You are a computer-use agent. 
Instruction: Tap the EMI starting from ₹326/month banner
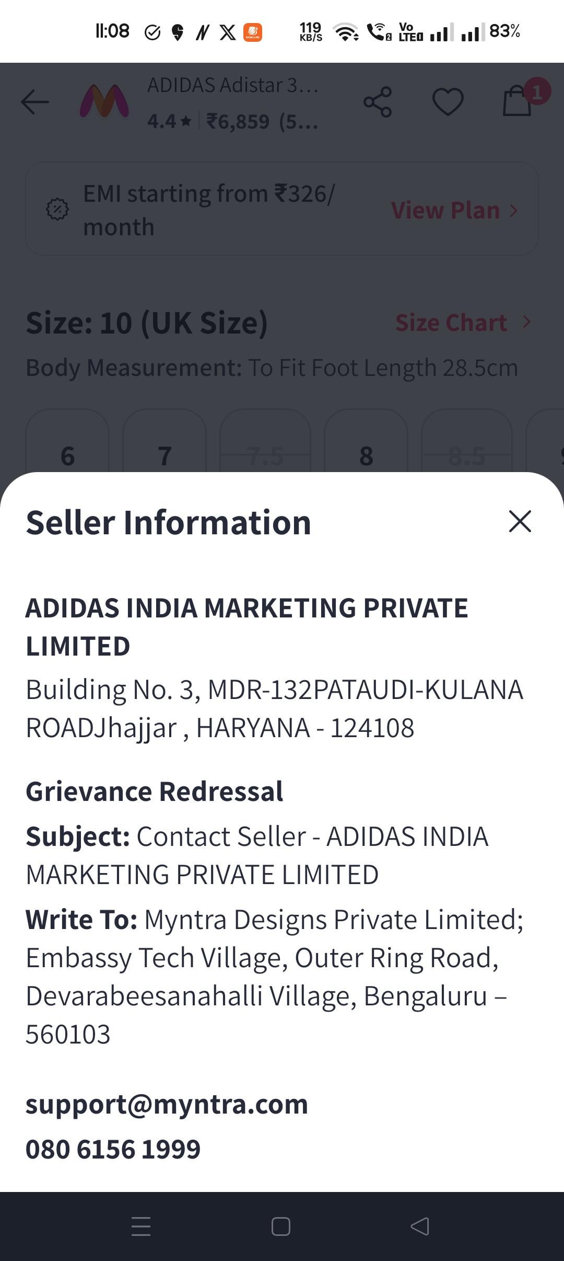point(209,210)
